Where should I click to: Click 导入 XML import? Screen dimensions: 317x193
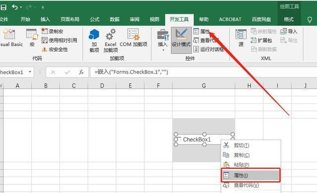pyautogui.click(x=289, y=32)
